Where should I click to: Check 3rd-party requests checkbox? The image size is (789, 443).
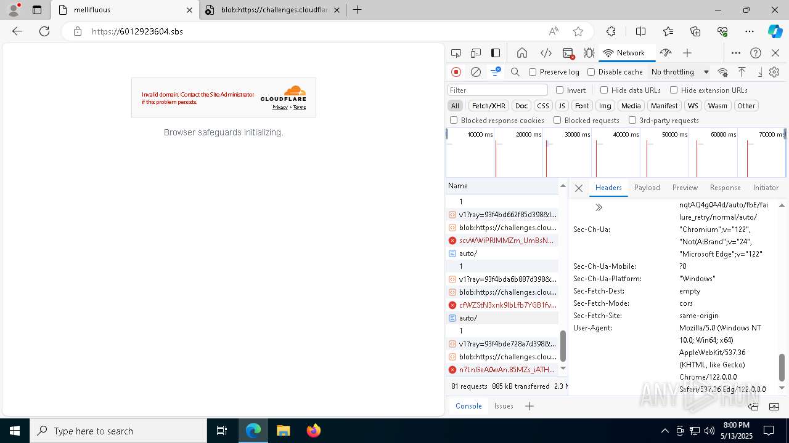click(632, 121)
